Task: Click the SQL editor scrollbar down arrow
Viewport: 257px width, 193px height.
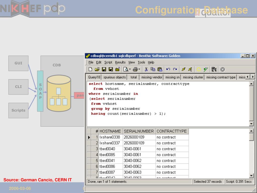Action: point(251,124)
